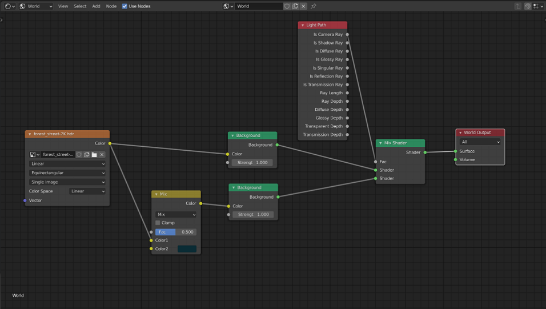Browse images in environment texture node
This screenshot has height=309, width=546.
34,154
